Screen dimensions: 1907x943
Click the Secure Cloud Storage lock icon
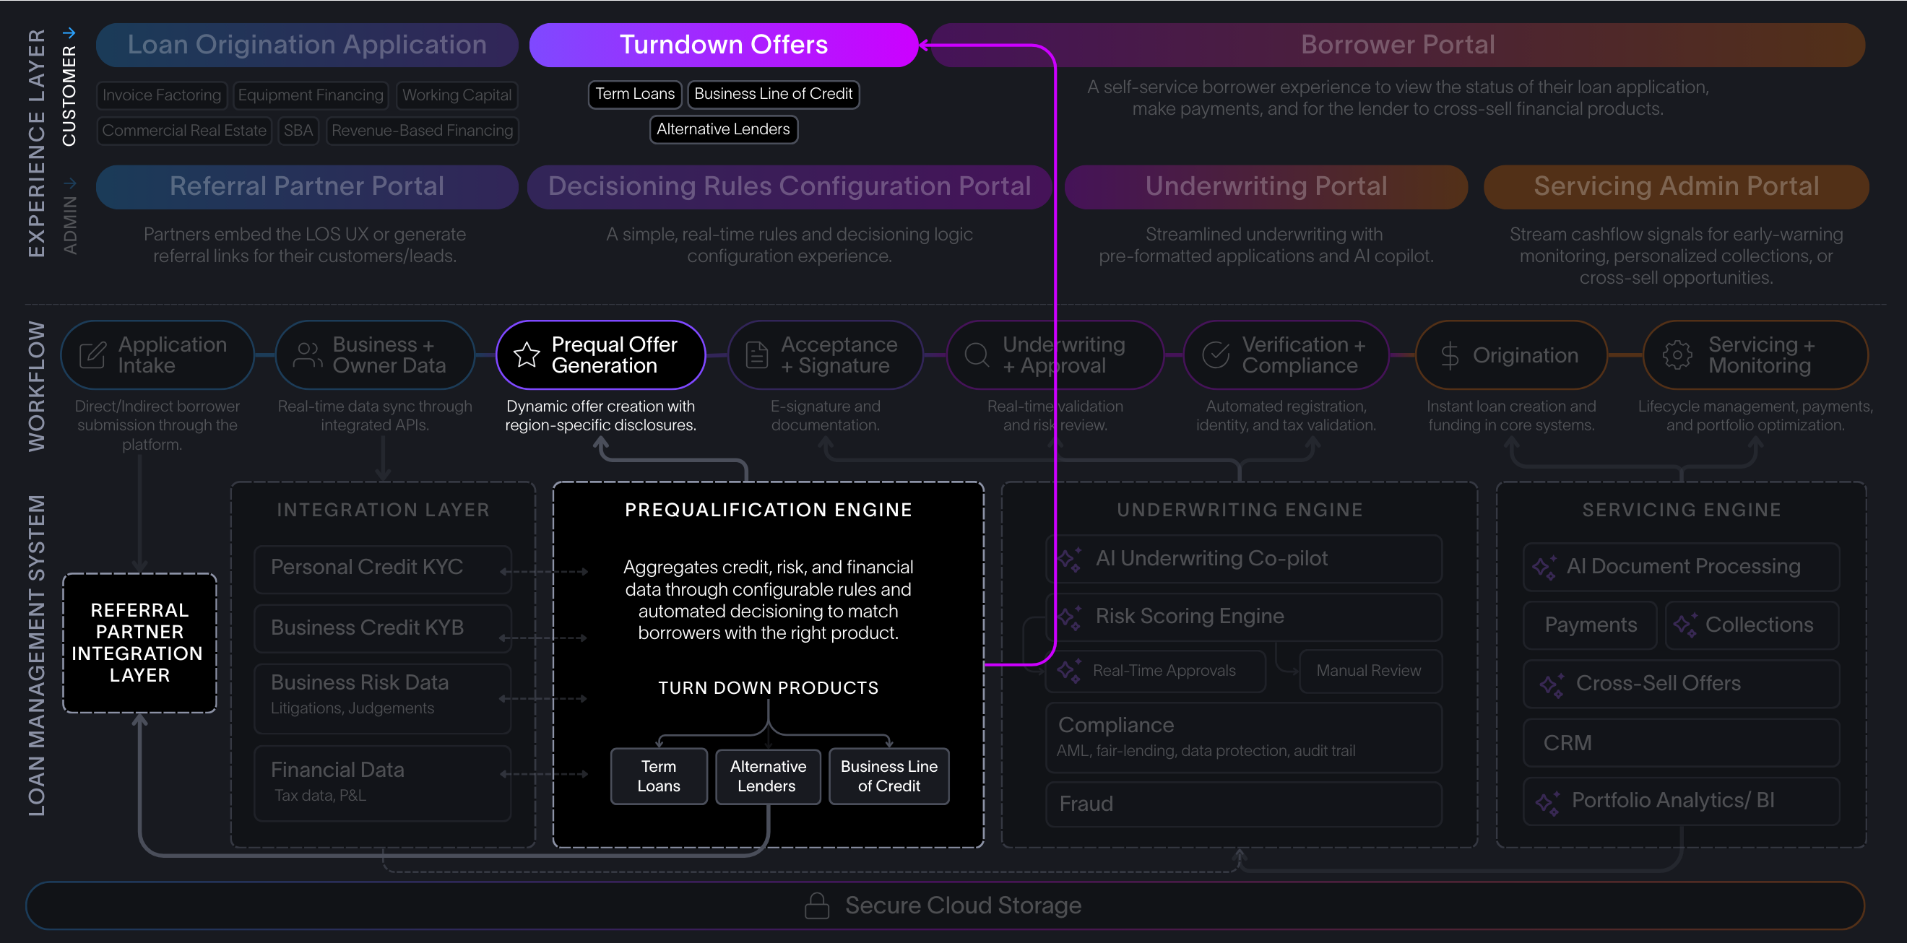click(817, 905)
